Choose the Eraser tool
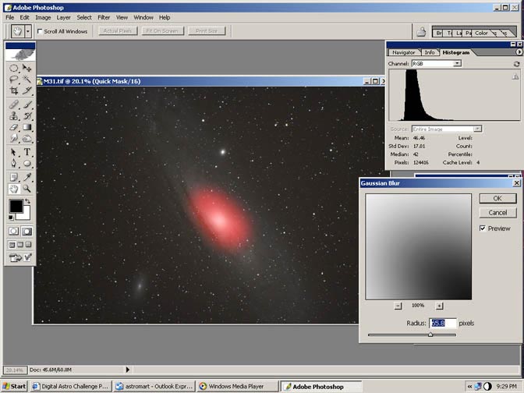The width and height of the screenshot is (524, 393). pos(14,127)
